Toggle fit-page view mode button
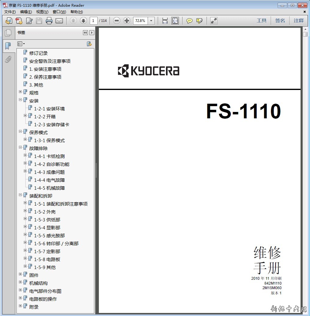Screen dimensions: 310x316 tap(175, 21)
